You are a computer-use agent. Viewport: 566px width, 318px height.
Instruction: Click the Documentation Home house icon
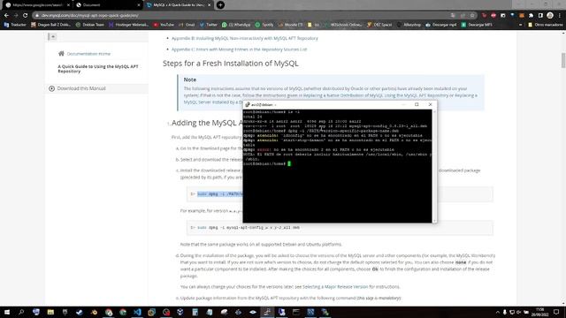(61, 54)
